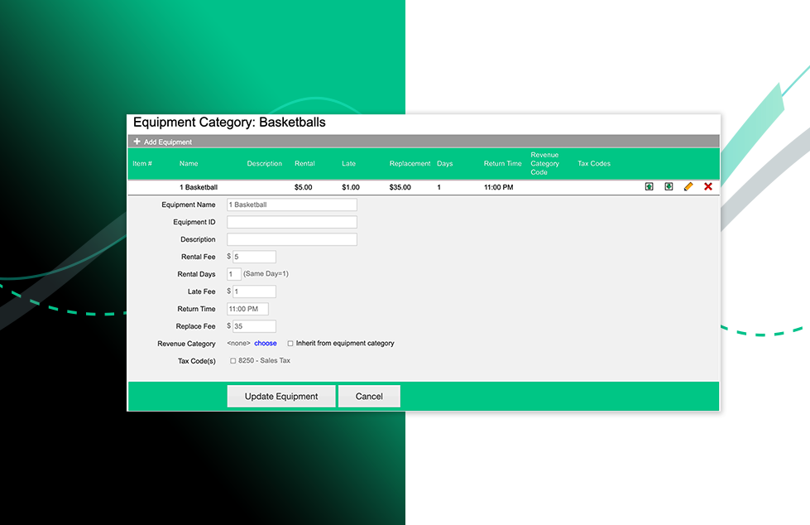The image size is (810, 525).
Task: Check the 8250 - Sales Tax checkbox
Action: coord(233,361)
